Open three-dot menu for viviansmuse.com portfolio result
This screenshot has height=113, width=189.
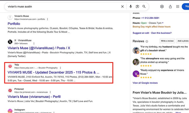click(x=48, y=19)
